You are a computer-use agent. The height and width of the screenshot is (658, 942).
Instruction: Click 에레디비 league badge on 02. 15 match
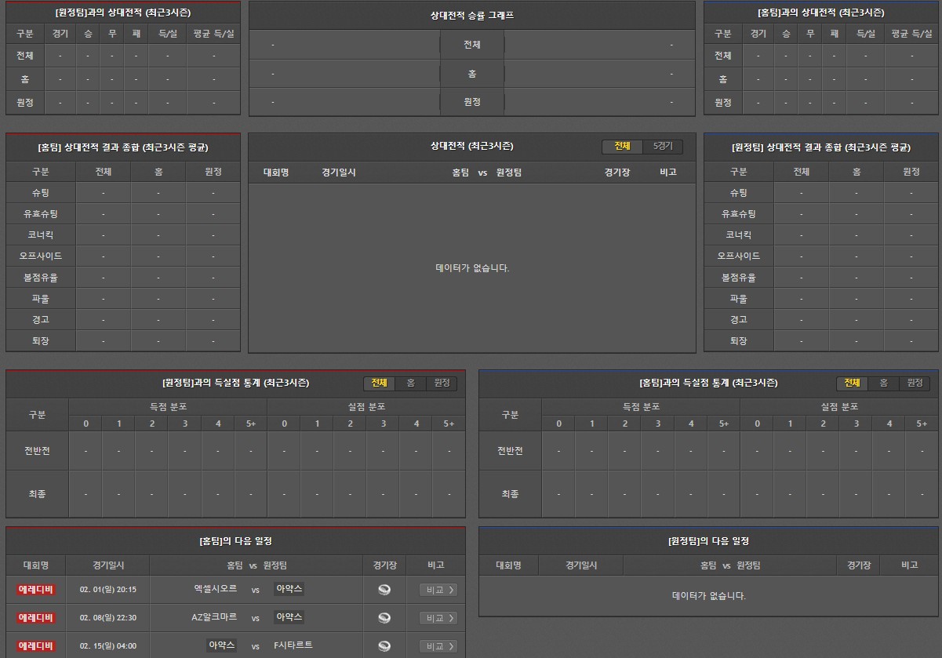36,646
